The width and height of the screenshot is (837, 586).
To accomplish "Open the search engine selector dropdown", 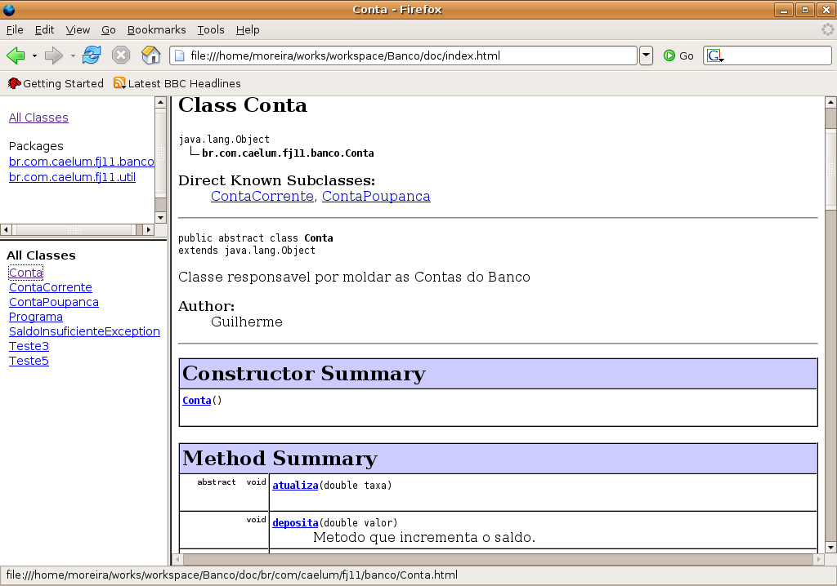I will [x=715, y=56].
